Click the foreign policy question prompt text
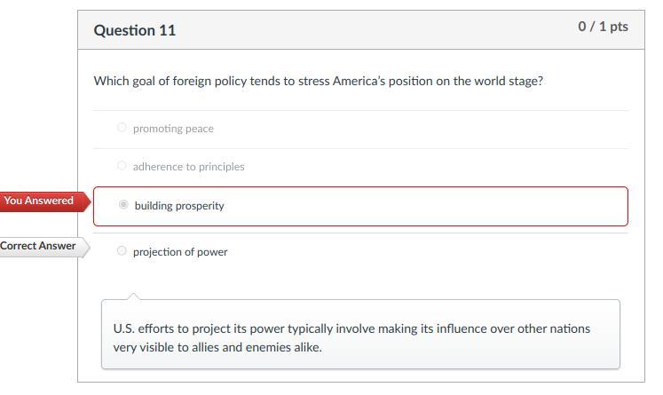Image resolution: width=663 pixels, height=395 pixels. pyautogui.click(x=318, y=81)
